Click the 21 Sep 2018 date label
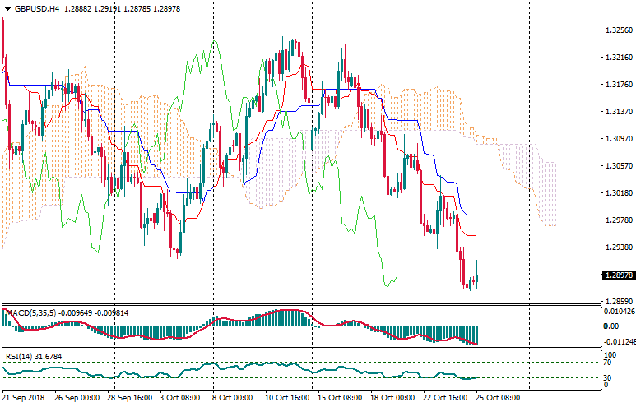The height and width of the screenshot is (407, 636). [25, 397]
